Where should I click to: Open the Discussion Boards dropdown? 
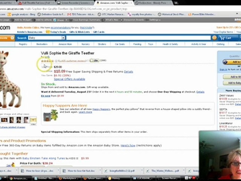click(x=132, y=20)
